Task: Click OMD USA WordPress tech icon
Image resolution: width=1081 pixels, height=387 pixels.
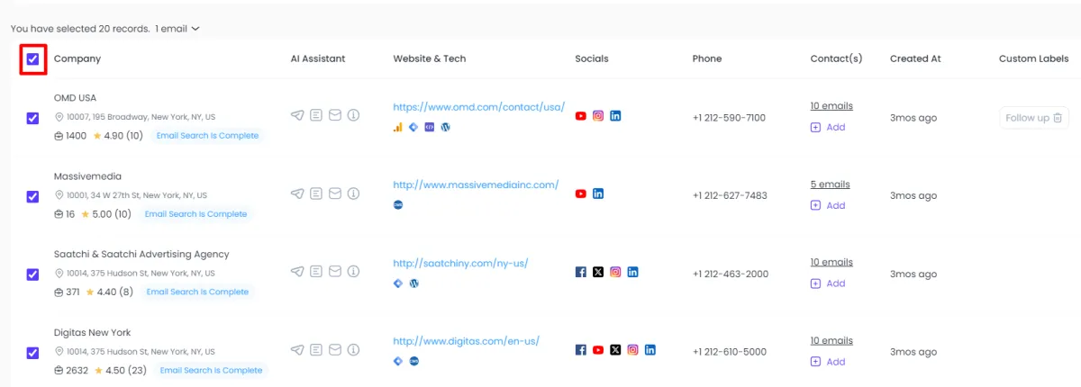Action: click(x=445, y=128)
